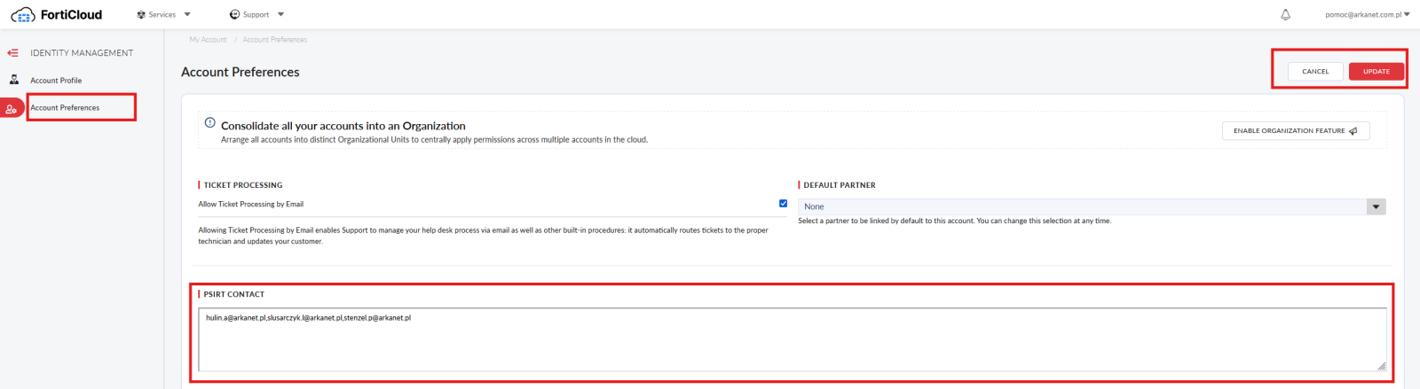
Task: Uncheck Allow Ticket Processing by Email
Action: (783, 204)
